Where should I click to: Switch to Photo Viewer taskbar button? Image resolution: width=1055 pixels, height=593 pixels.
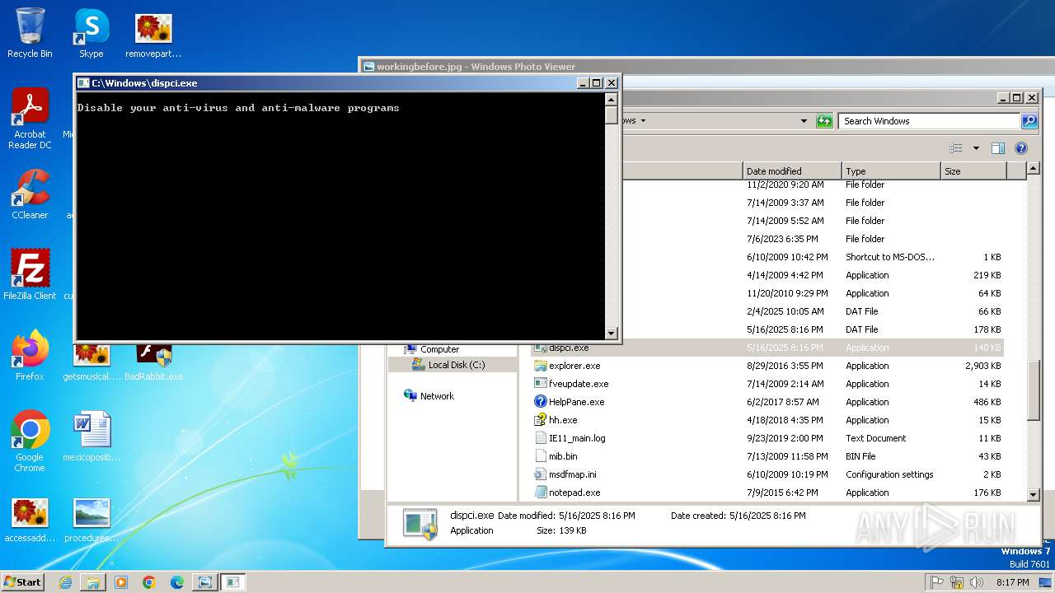(204, 581)
